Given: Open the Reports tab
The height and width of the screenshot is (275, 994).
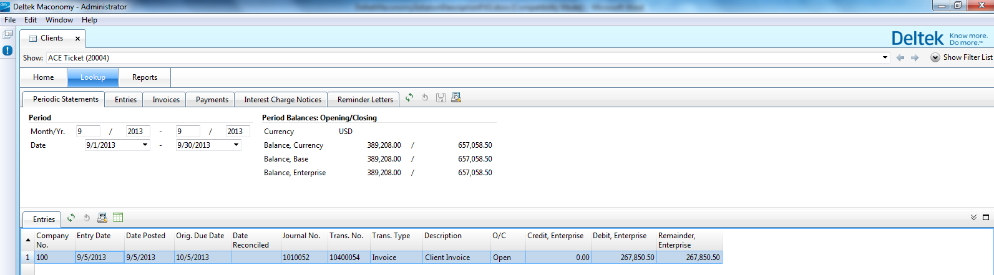Looking at the screenshot, I should point(145,77).
